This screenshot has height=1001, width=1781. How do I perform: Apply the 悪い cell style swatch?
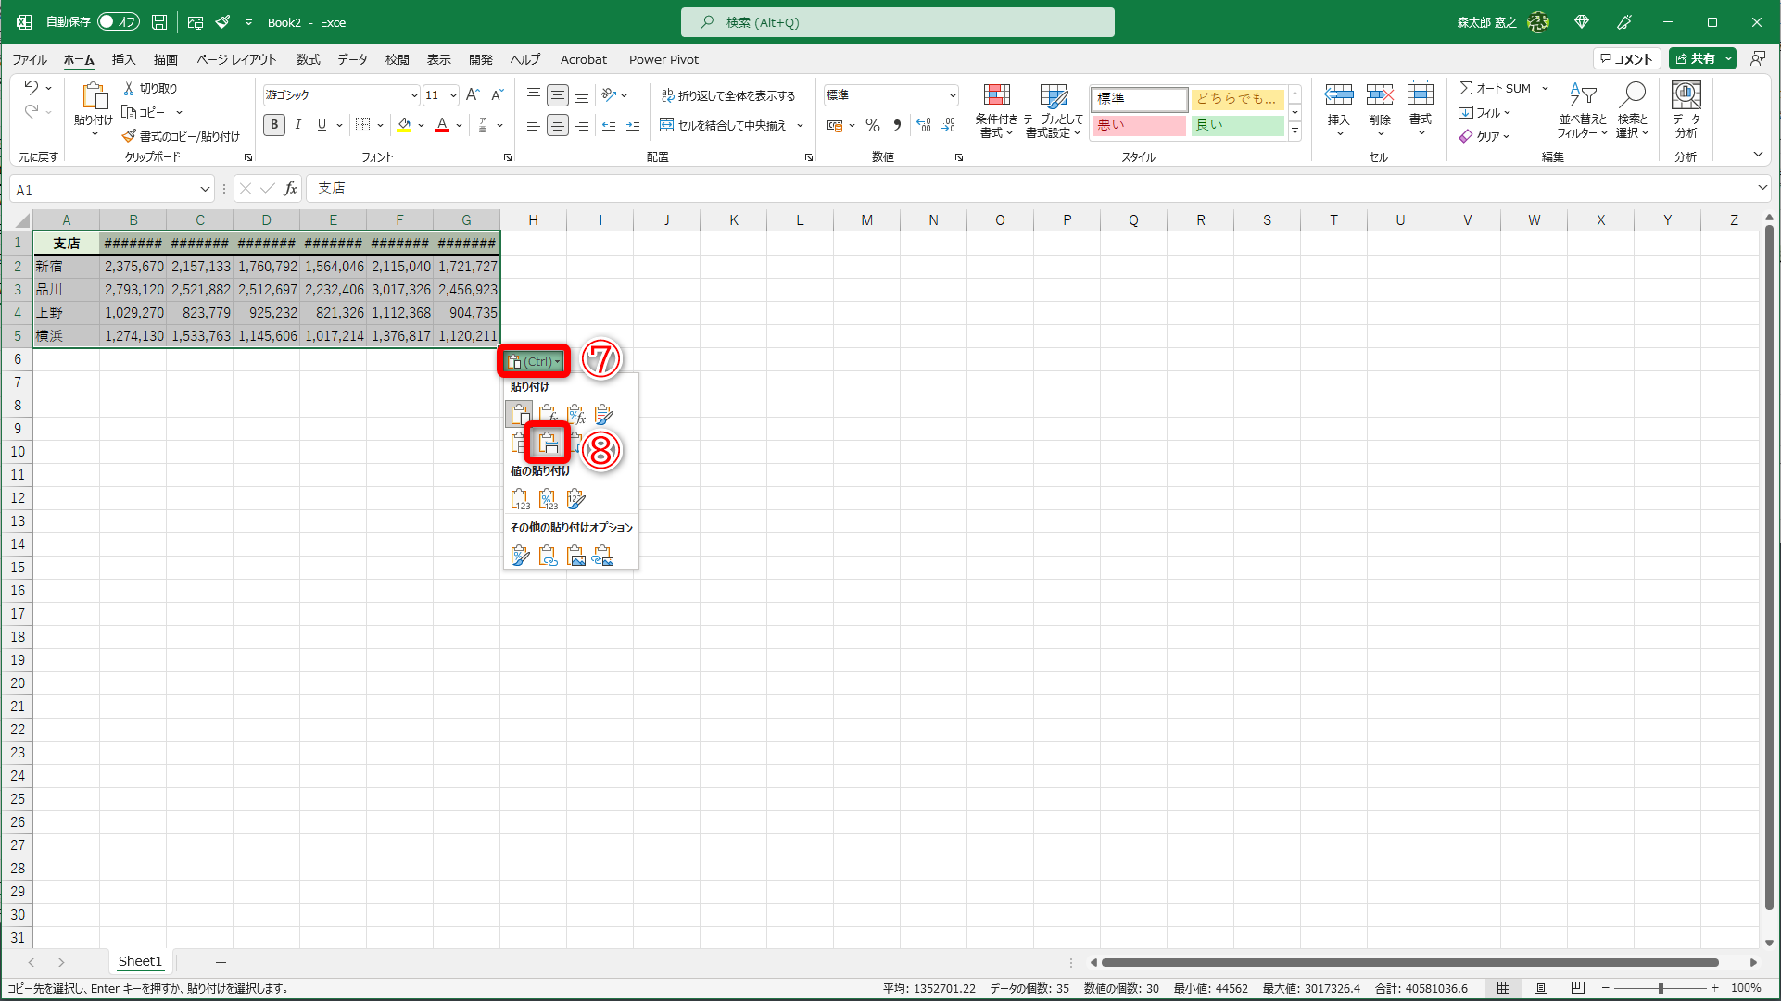(1139, 125)
